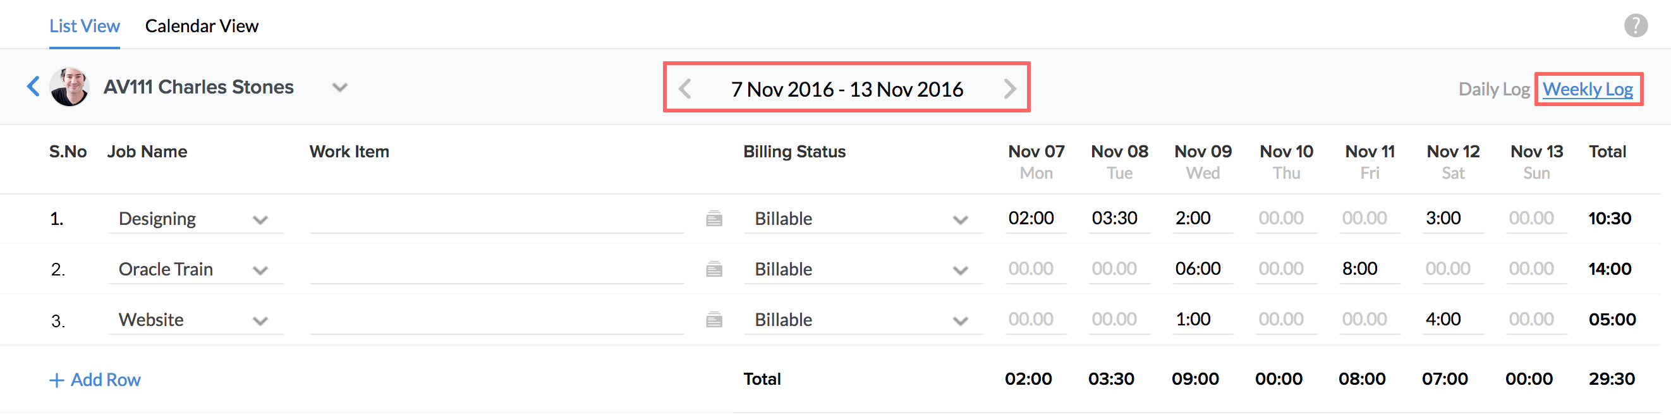Expand the employee selector next to Charles Stones
The width and height of the screenshot is (1671, 417).
tap(340, 87)
